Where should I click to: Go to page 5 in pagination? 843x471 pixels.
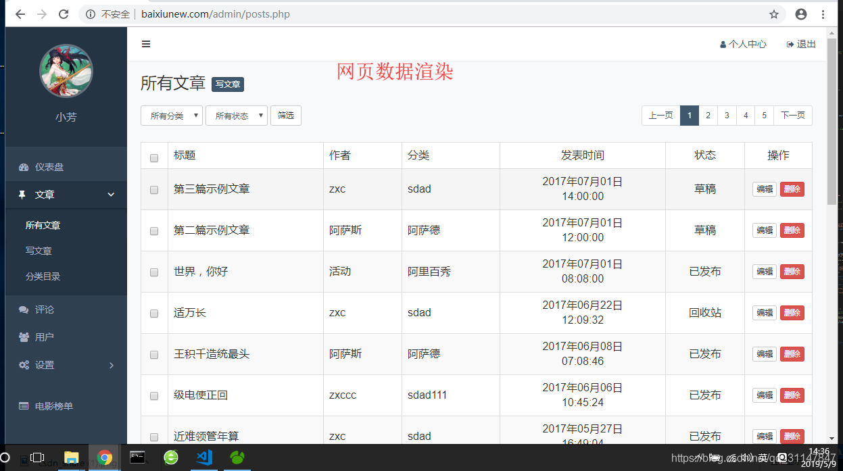point(764,116)
